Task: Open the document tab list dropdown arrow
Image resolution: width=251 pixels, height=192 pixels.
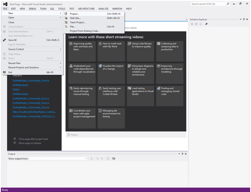Action: pyautogui.click(x=186, y=19)
